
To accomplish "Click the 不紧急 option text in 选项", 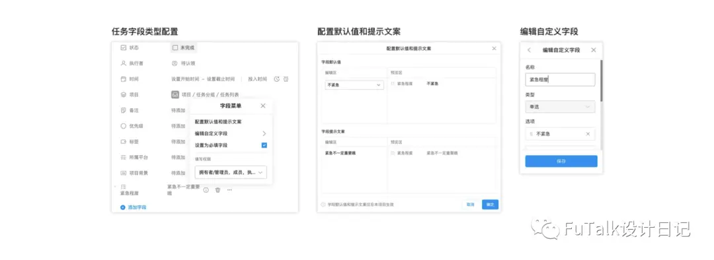I will (543, 134).
